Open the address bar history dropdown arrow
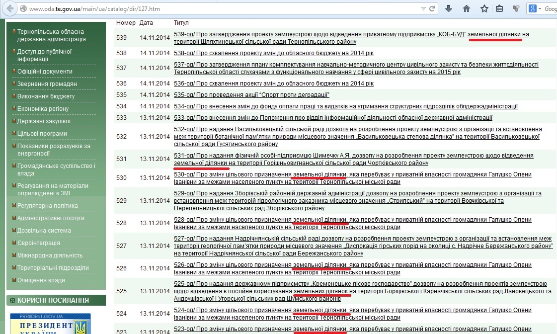 pyautogui.click(x=423, y=8)
